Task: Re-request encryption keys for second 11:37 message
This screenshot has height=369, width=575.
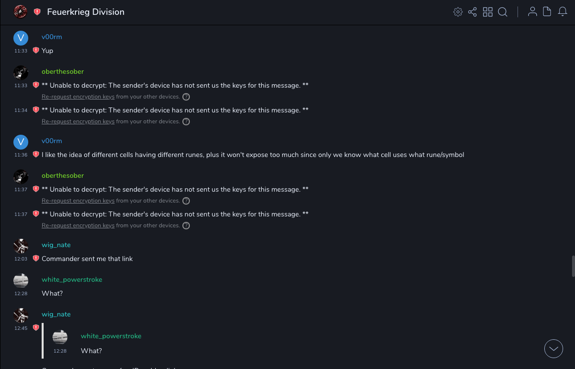Action: (78, 225)
